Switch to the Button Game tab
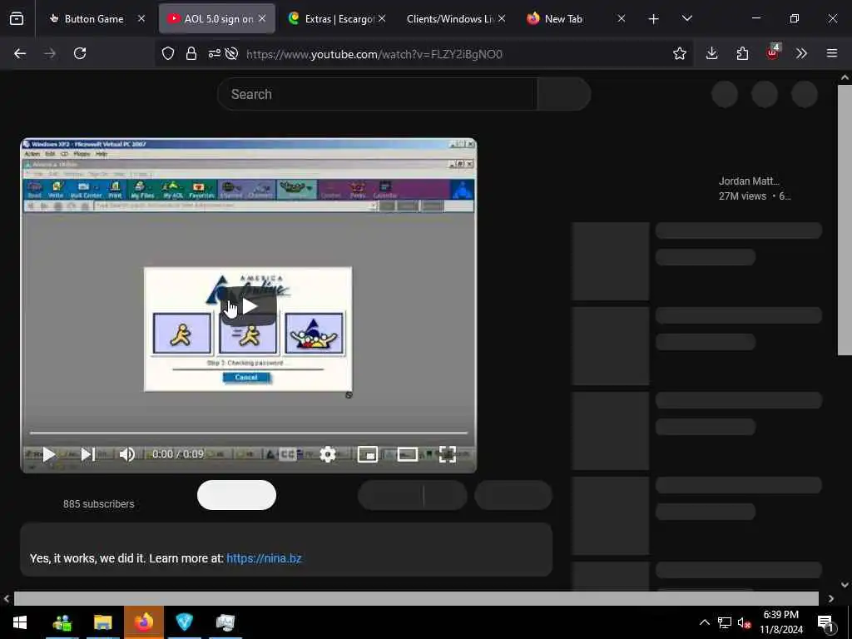 (x=94, y=18)
